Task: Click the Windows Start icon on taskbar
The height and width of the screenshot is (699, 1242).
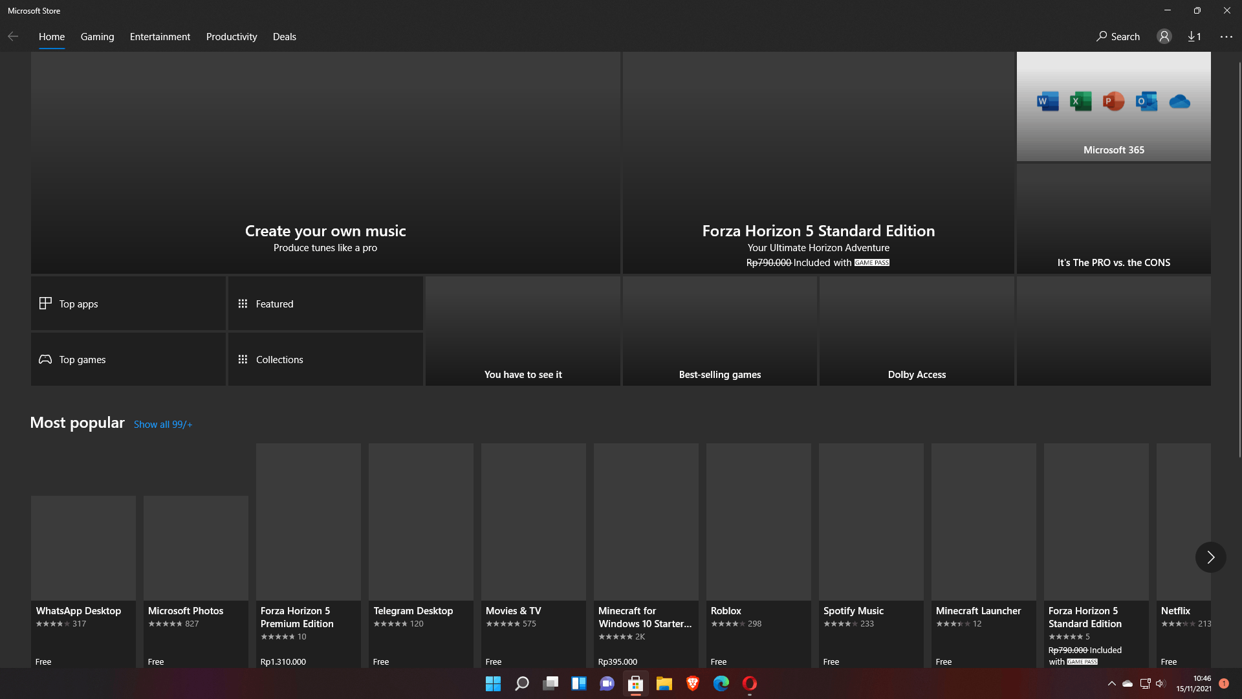Action: coord(493,683)
